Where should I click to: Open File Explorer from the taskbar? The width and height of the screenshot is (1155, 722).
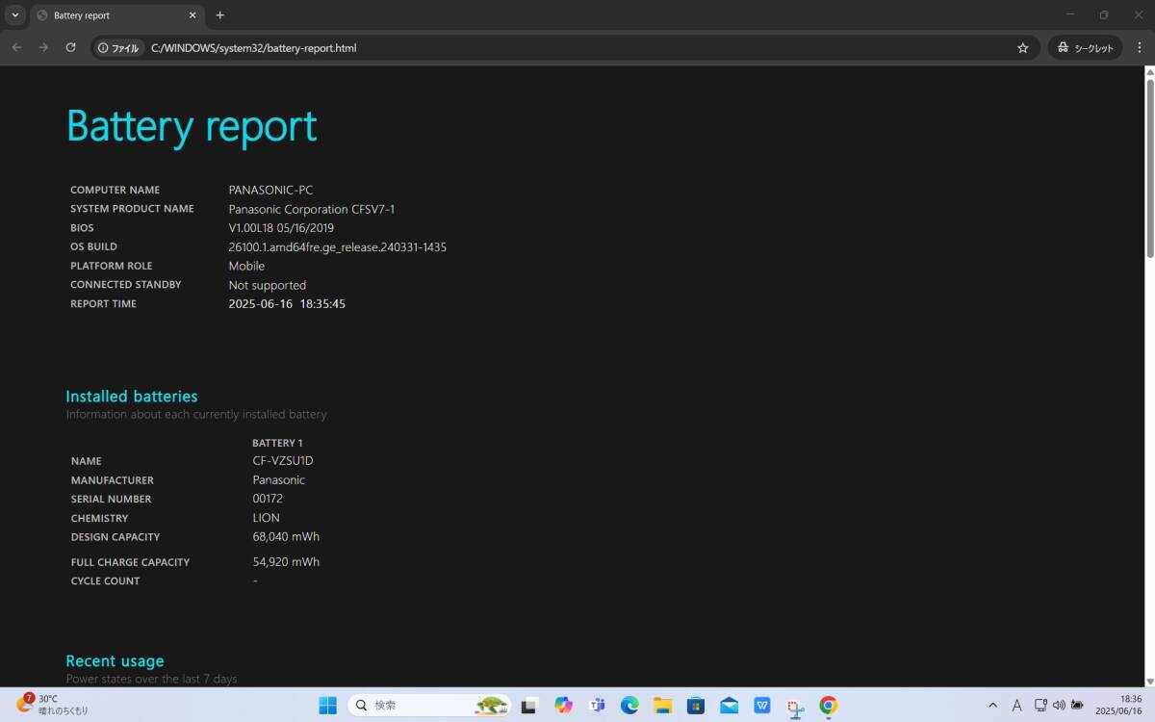tap(662, 706)
